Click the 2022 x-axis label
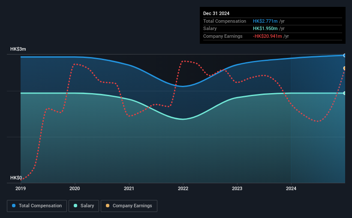352x218 pixels. coord(183,188)
